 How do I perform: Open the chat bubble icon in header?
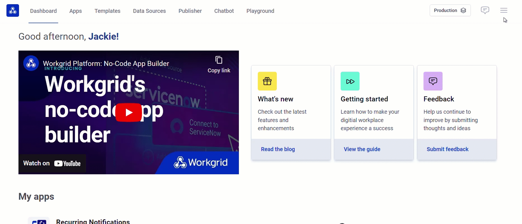point(485,10)
